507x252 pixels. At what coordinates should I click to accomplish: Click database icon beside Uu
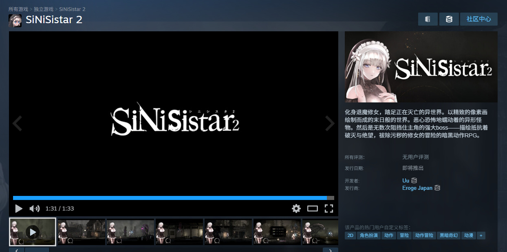point(414,180)
